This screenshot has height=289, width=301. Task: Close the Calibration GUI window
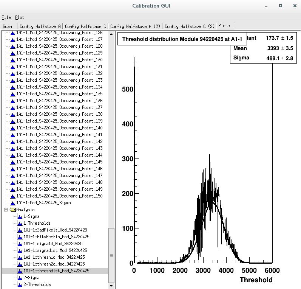(295, 6)
